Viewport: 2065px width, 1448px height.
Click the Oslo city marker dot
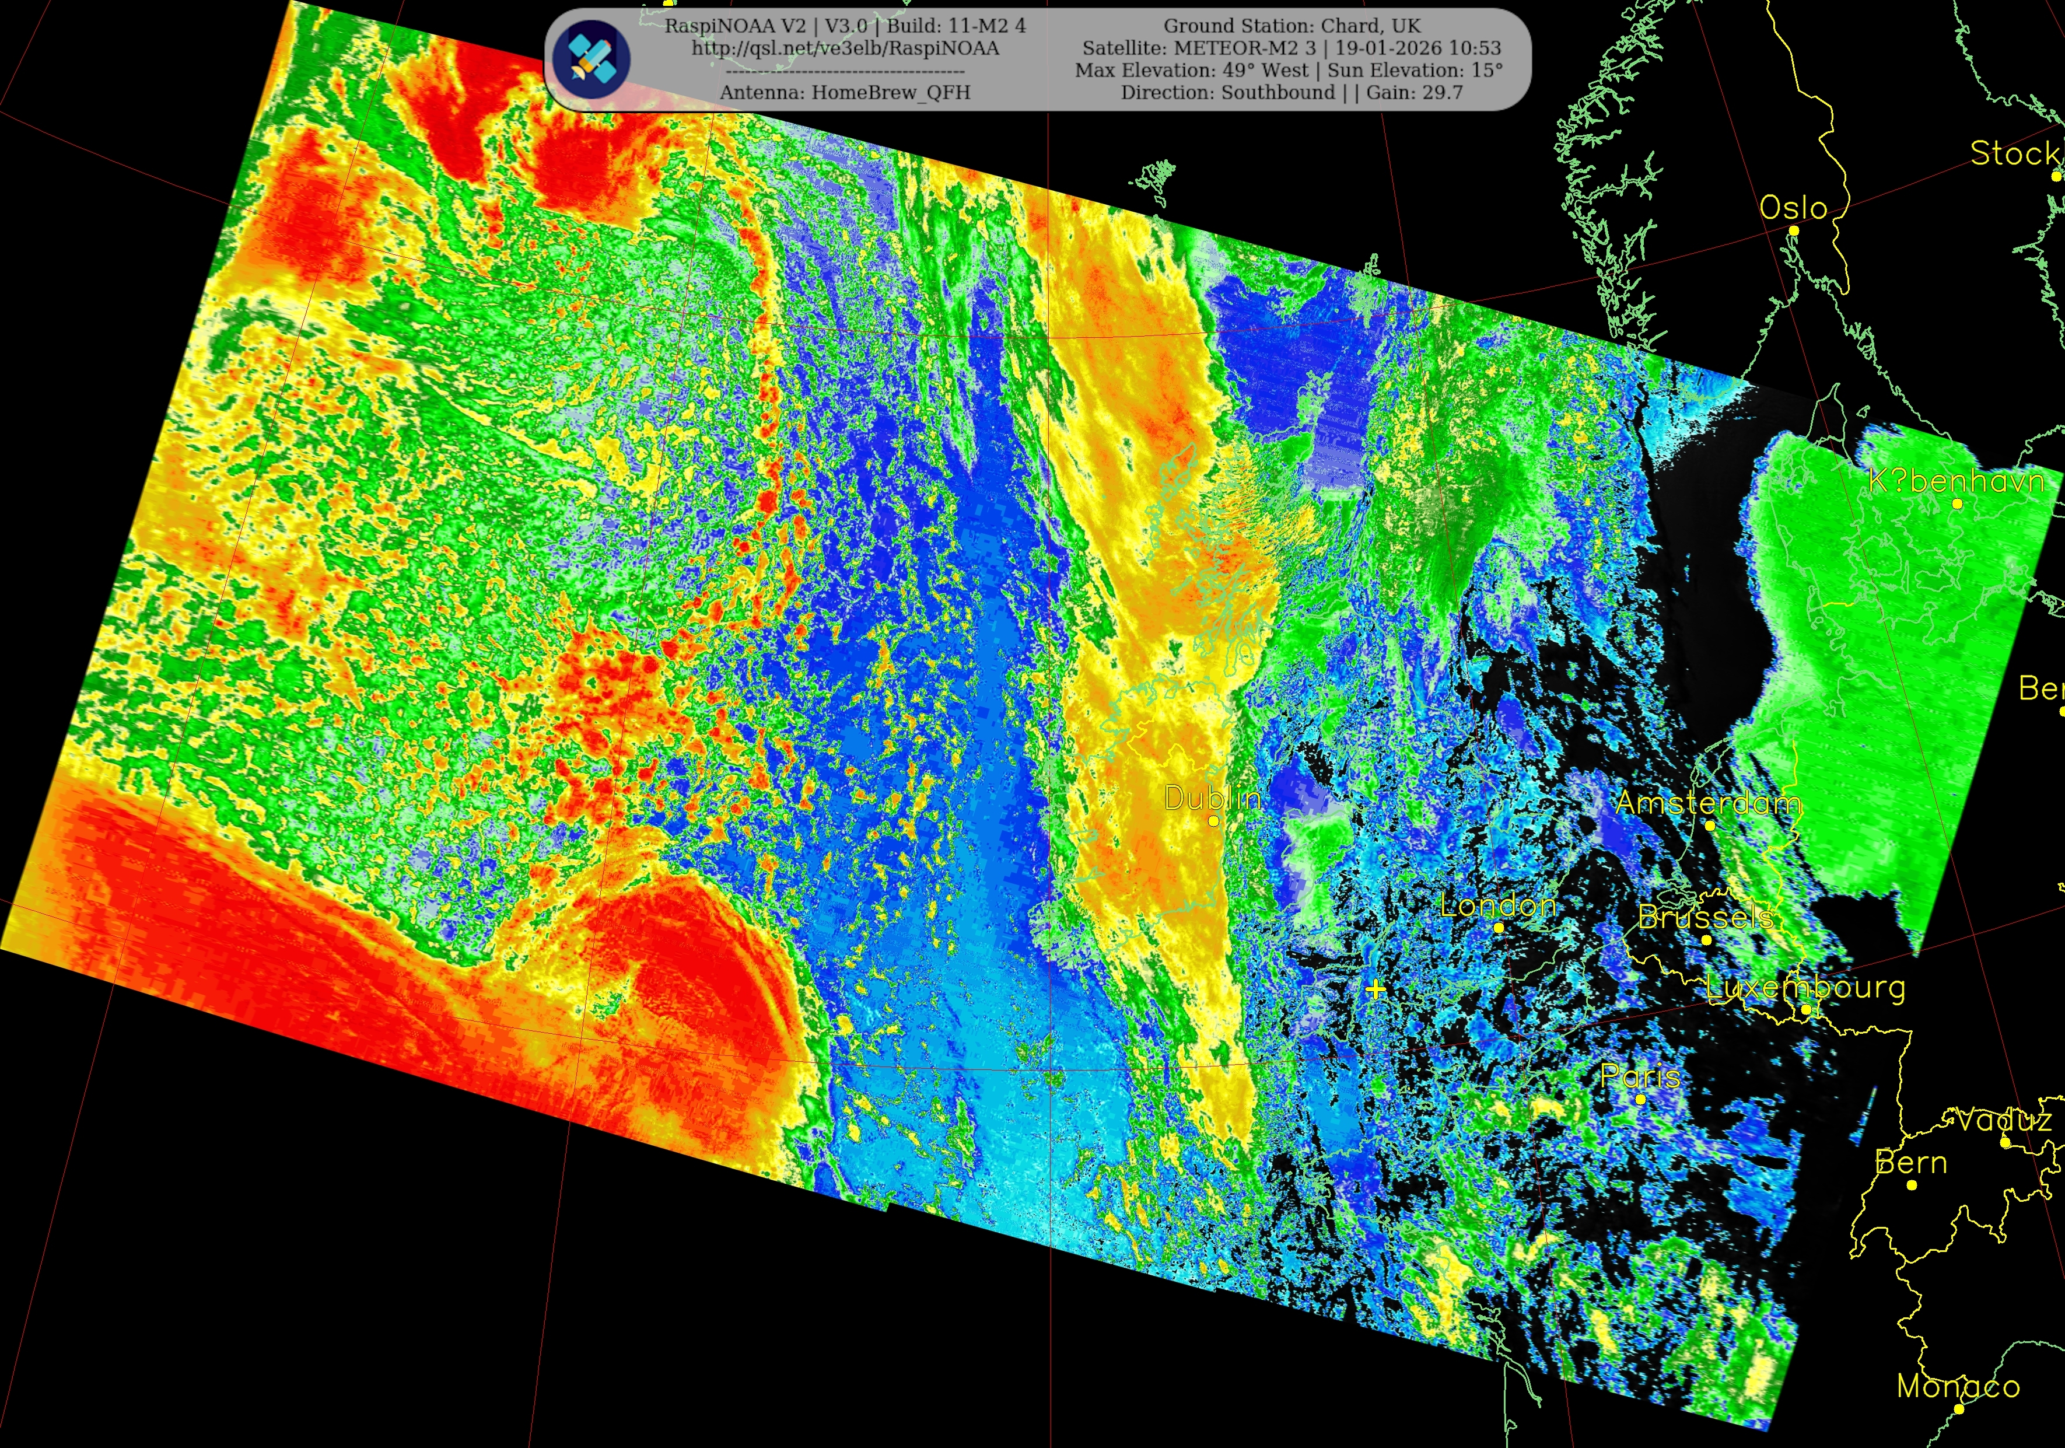[x=1793, y=231]
